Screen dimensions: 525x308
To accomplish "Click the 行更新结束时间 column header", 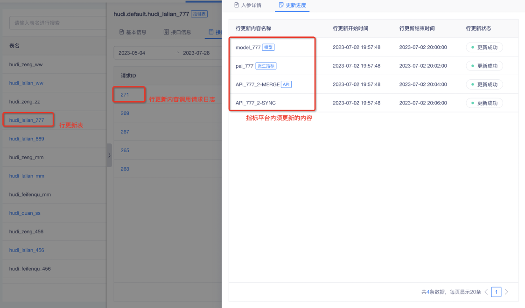I will tap(417, 28).
